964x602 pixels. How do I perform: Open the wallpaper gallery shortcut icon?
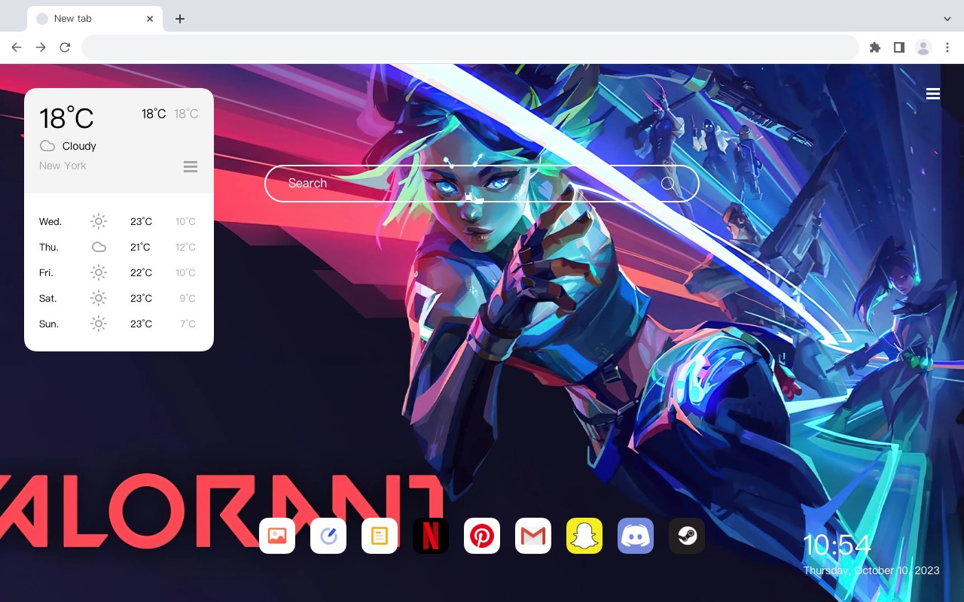coord(277,536)
